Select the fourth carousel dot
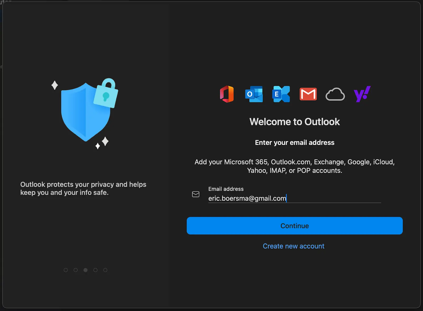This screenshot has width=423, height=311. [95, 270]
